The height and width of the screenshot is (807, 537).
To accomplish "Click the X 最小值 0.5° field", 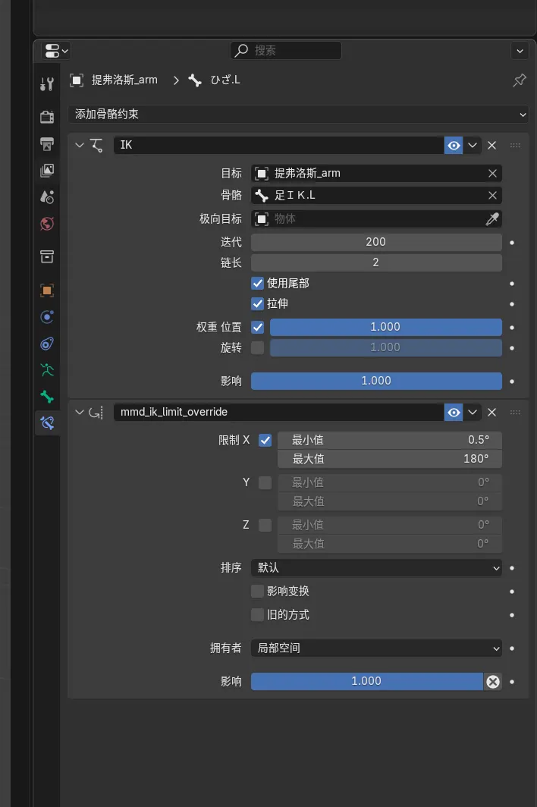I will [x=390, y=440].
